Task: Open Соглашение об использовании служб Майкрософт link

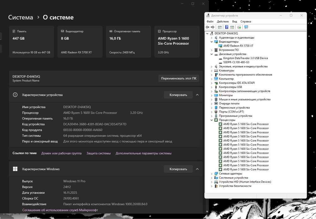Action: [x=60, y=210]
